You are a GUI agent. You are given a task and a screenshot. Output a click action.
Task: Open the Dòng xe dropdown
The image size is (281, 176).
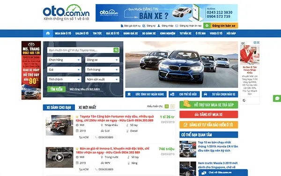(x=102, y=60)
